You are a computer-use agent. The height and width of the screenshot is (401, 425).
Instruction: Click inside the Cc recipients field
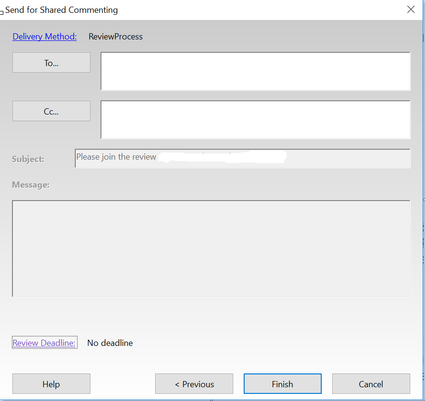[x=255, y=119]
